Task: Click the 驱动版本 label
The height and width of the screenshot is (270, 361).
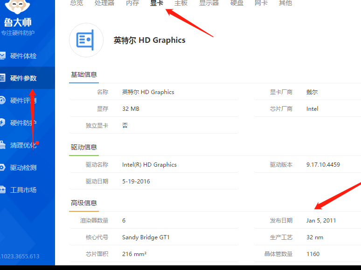Action: 281,165
